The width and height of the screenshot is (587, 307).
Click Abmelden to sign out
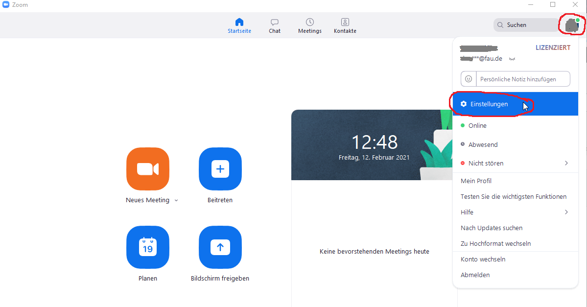tap(475, 275)
